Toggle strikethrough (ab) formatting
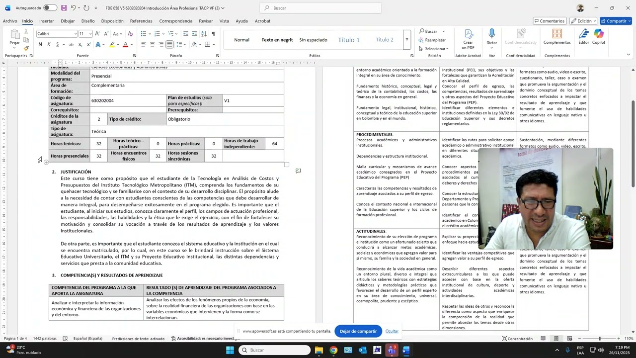The height and width of the screenshot is (358, 636). (x=71, y=44)
